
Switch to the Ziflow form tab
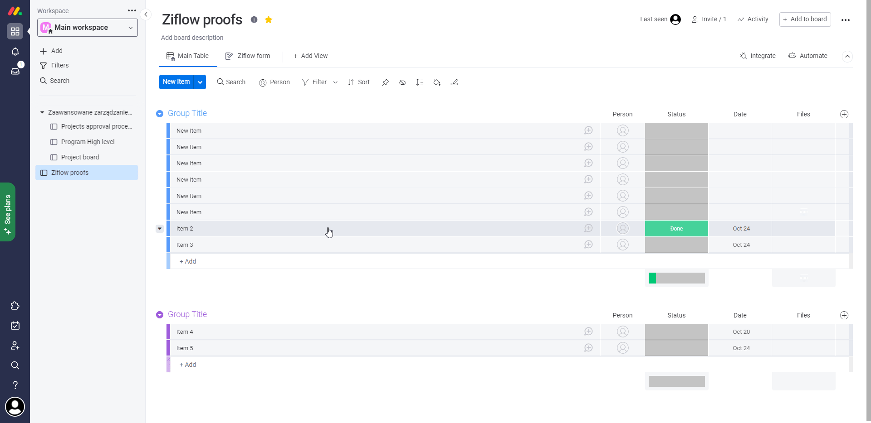(248, 56)
